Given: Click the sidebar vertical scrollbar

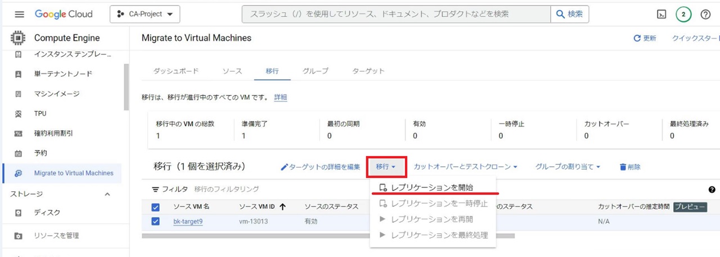Looking at the screenshot, I should click(x=126, y=87).
